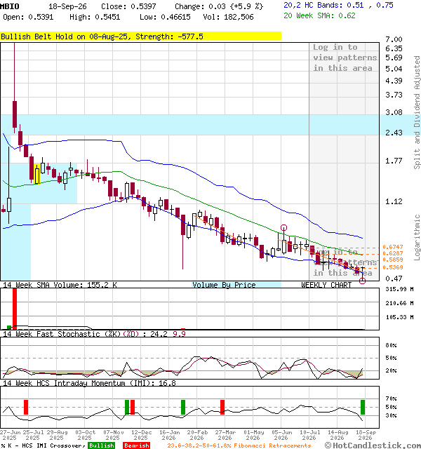This screenshot has height=449, width=421.
Task: Click the 20,2 HC Bands legend text
Action: point(338,5)
